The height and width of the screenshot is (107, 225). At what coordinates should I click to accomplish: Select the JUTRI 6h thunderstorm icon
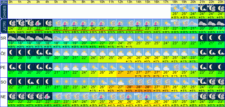[66, 23]
